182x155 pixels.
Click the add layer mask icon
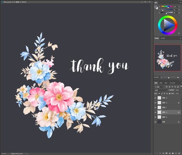pos(166,153)
